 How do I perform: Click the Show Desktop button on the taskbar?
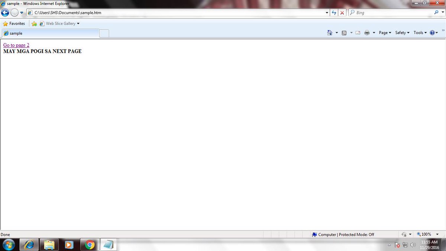pyautogui.click(x=444, y=245)
